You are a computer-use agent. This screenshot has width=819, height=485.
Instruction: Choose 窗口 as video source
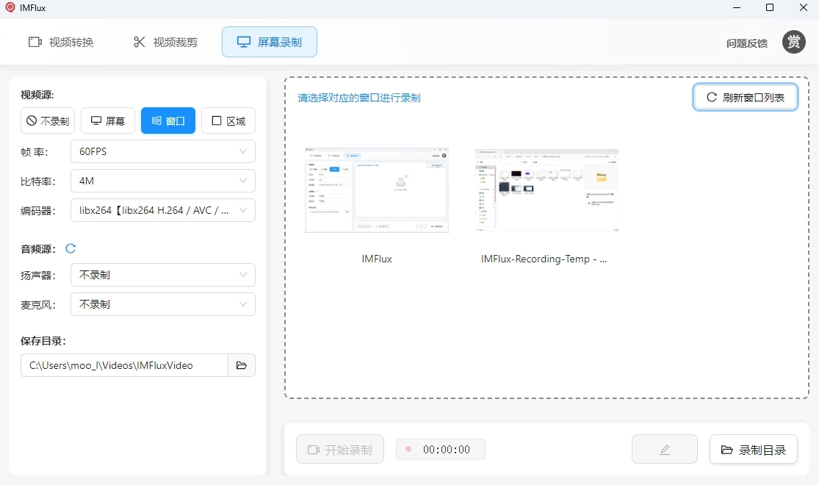168,121
